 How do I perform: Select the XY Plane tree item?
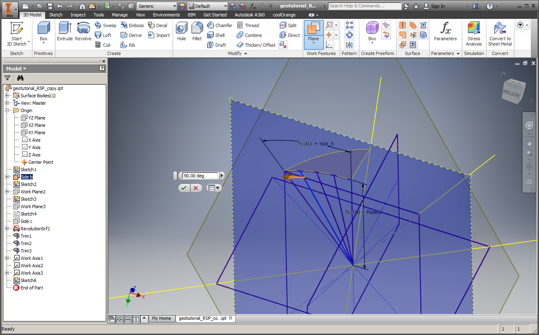tap(33, 133)
